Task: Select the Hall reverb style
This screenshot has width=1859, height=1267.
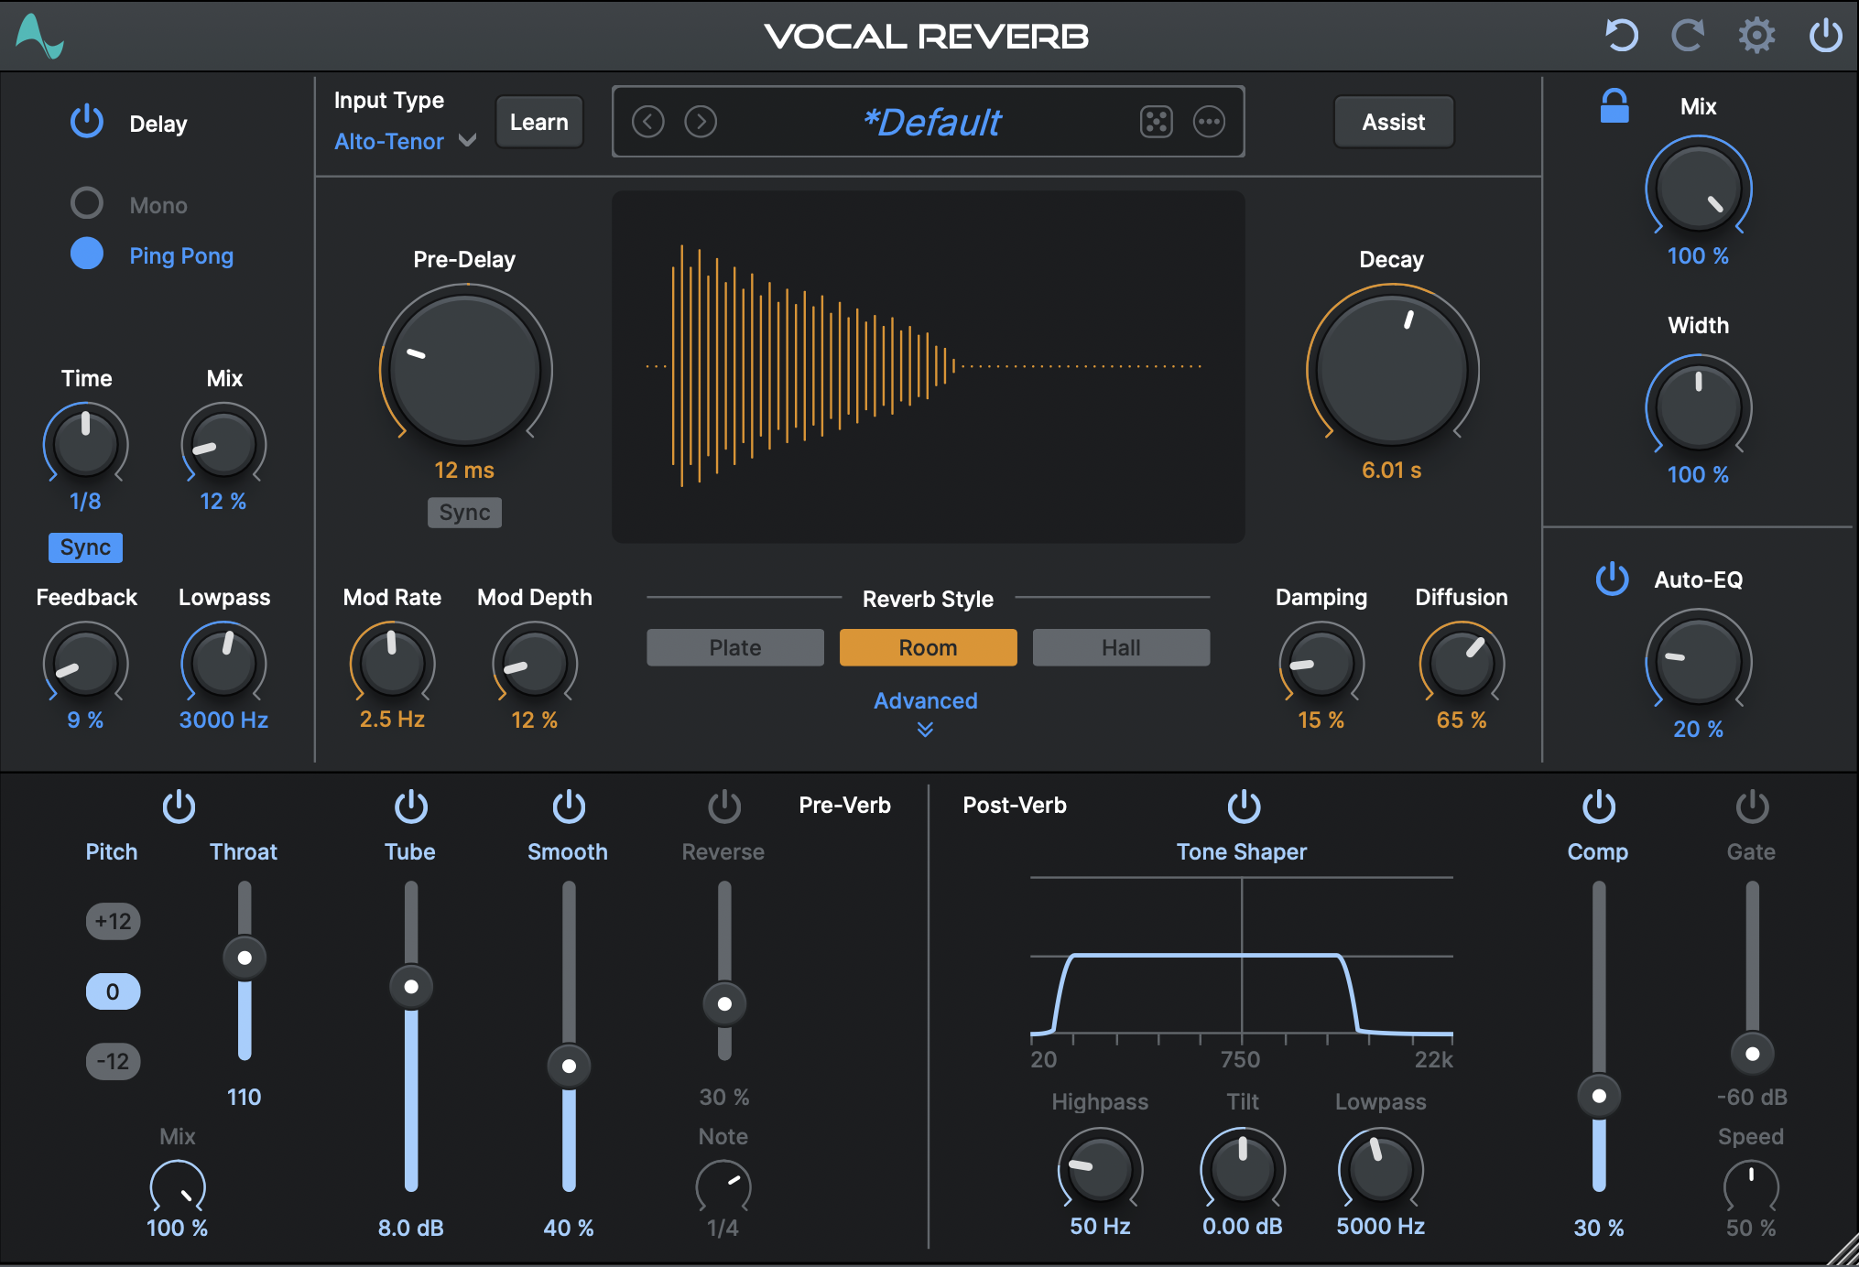Action: (1121, 647)
